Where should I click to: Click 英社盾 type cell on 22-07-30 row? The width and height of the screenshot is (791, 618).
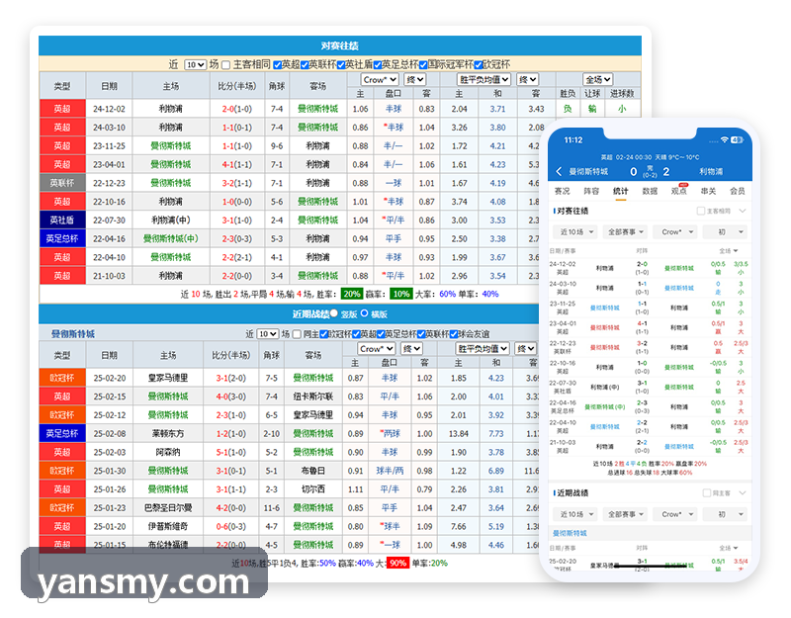(62, 220)
